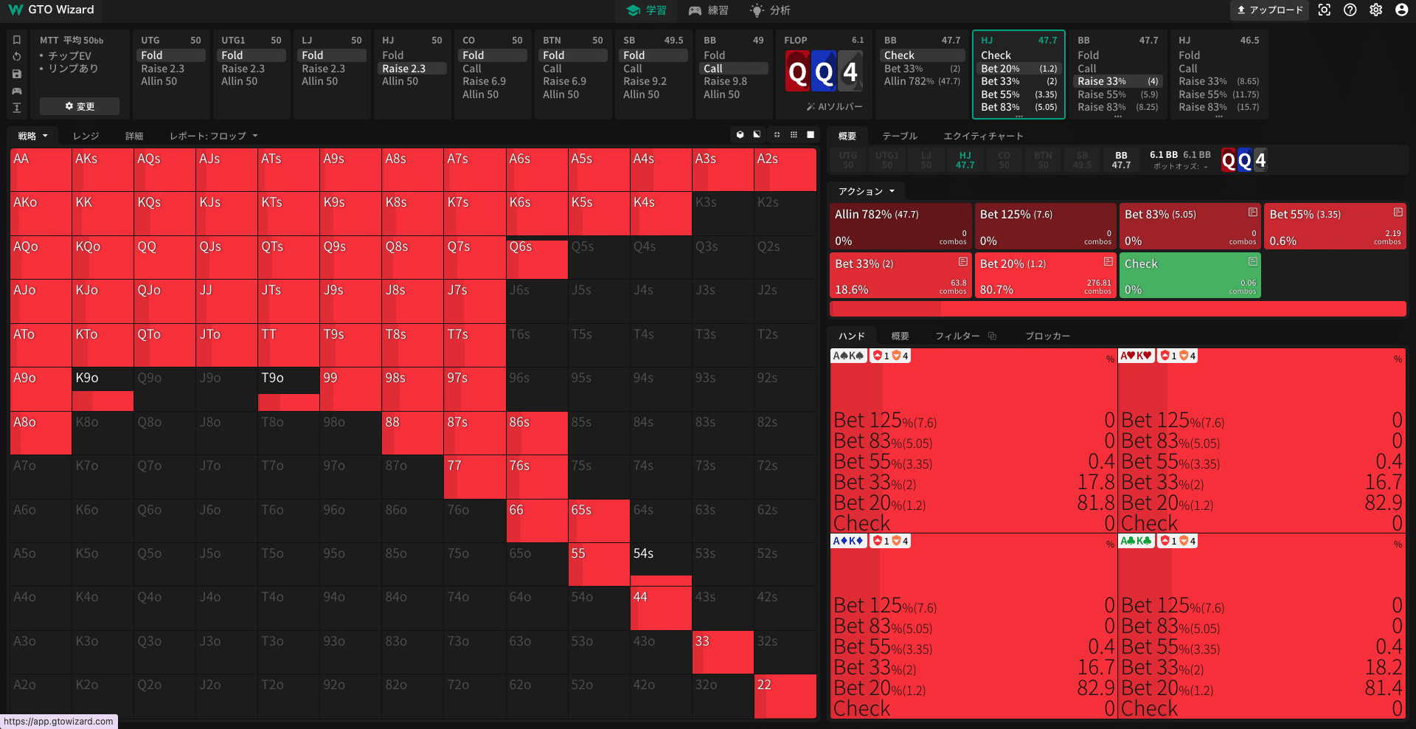Switch matrix to the nine-dot grid view
1416x729 pixels.
coord(794,135)
